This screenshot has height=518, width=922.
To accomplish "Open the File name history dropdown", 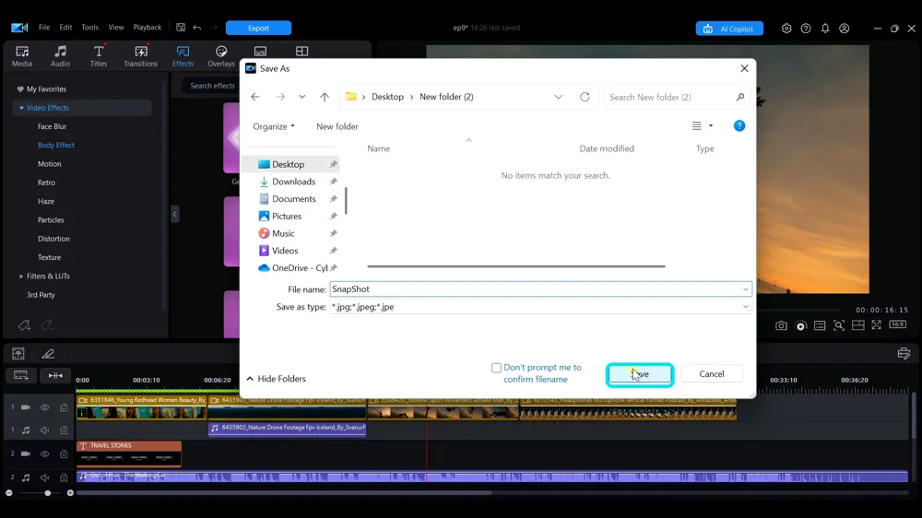I will 745,289.
